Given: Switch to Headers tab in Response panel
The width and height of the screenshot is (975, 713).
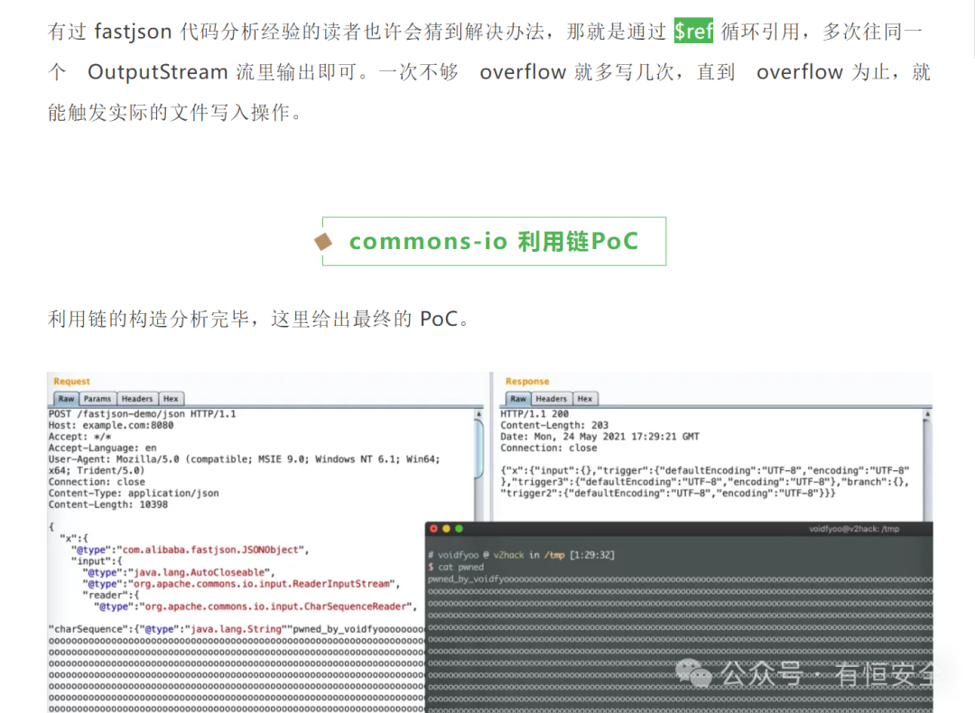Looking at the screenshot, I should point(551,398).
